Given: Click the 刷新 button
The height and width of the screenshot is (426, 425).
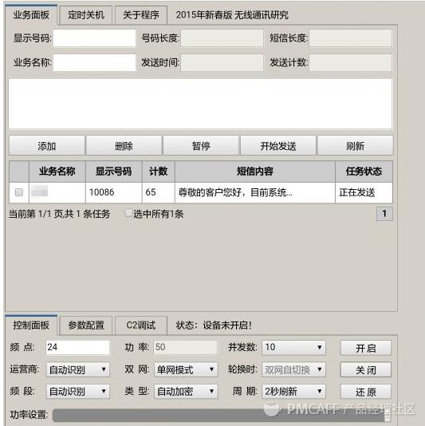Looking at the screenshot, I should coord(355,146).
